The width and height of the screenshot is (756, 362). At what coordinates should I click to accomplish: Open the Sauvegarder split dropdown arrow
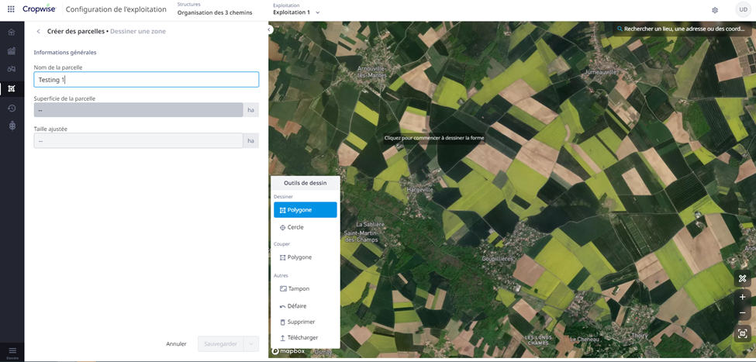250,344
